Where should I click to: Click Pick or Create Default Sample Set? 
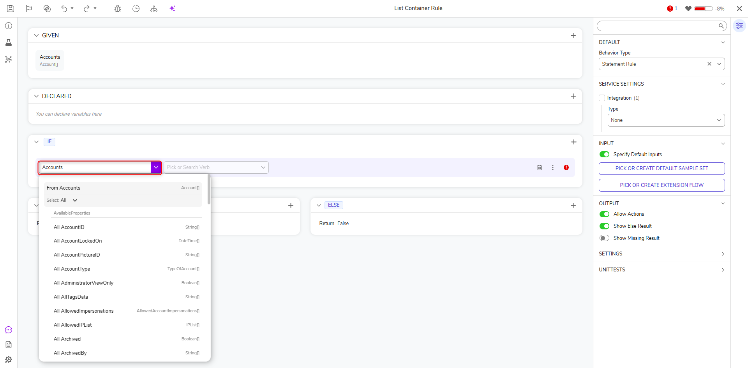pos(662,169)
